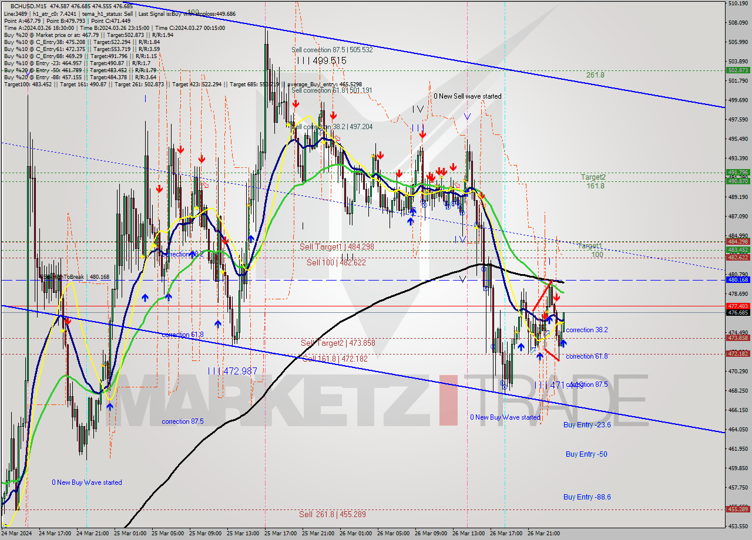Select 'Sell Target1 | 484.298' label
The height and width of the screenshot is (540, 752).
click(x=337, y=247)
